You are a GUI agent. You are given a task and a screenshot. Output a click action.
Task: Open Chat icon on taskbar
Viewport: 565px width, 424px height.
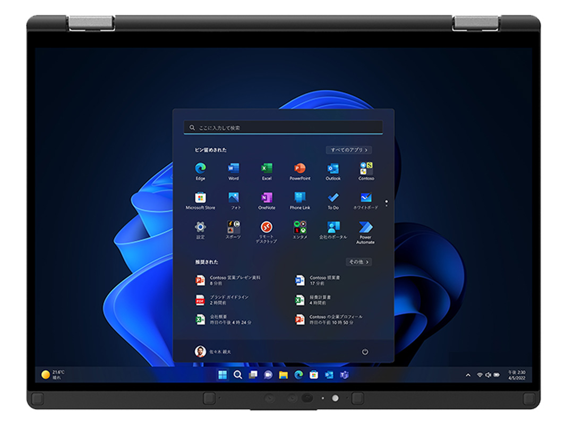268,375
